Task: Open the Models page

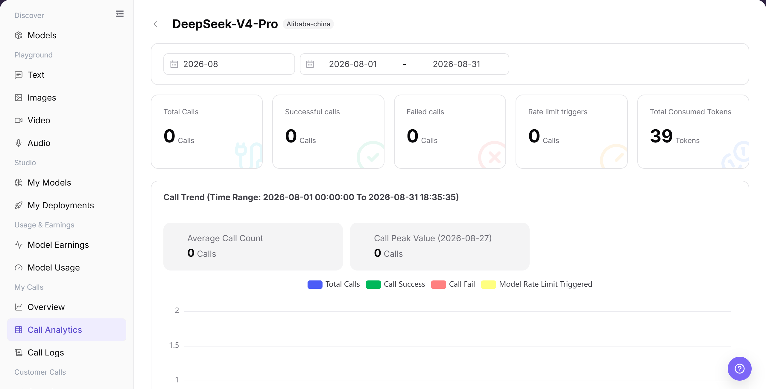Action: [66, 35]
